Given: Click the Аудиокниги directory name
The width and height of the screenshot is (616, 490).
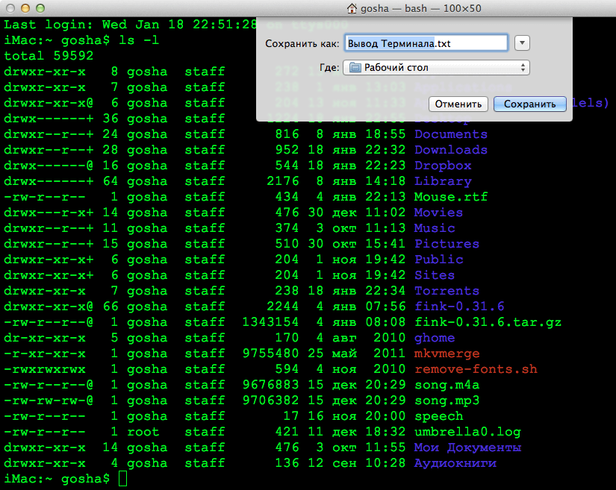Looking at the screenshot, I should coord(455,463).
